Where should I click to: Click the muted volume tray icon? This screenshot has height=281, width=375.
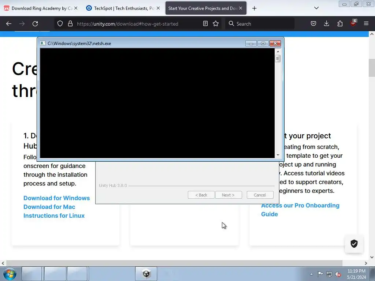click(338, 274)
